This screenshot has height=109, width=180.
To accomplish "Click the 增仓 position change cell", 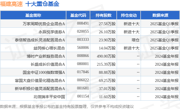I will tap(136, 40).
